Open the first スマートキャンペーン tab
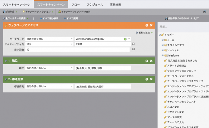Screen dimensions: 209x128 pyautogui.click(x=17, y=5)
